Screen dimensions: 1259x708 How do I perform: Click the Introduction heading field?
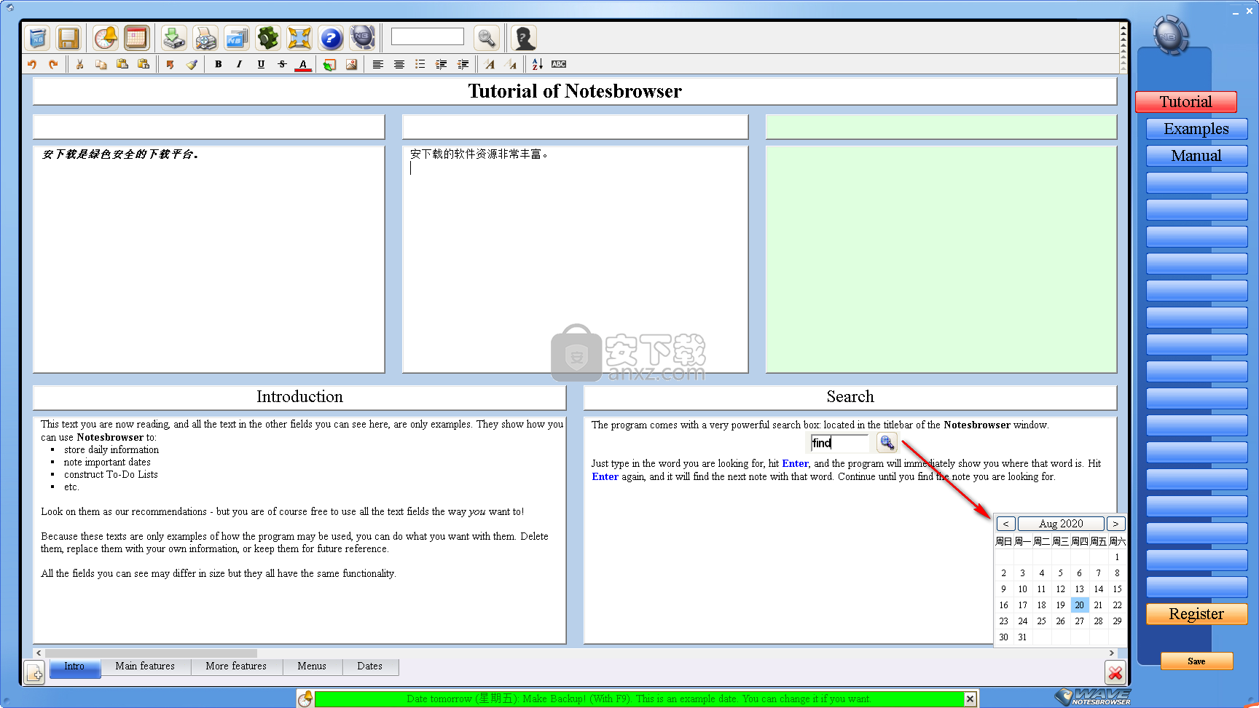[299, 397]
